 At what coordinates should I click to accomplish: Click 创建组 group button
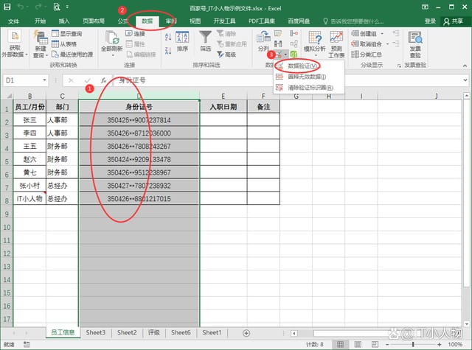(364, 33)
